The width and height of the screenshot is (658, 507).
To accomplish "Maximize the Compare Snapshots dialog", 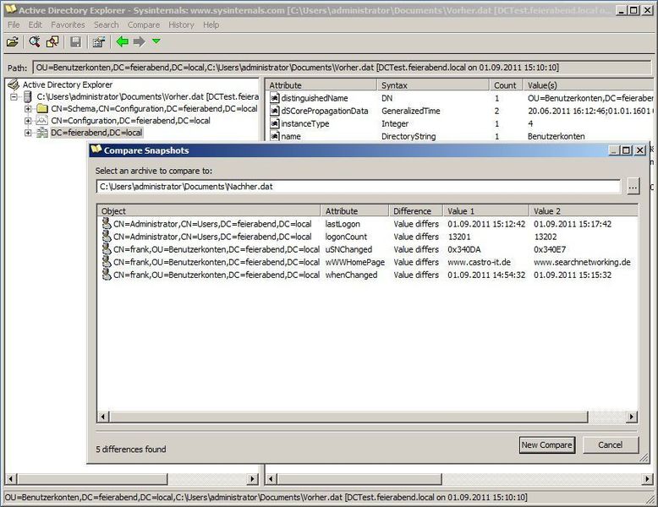I will [626, 150].
